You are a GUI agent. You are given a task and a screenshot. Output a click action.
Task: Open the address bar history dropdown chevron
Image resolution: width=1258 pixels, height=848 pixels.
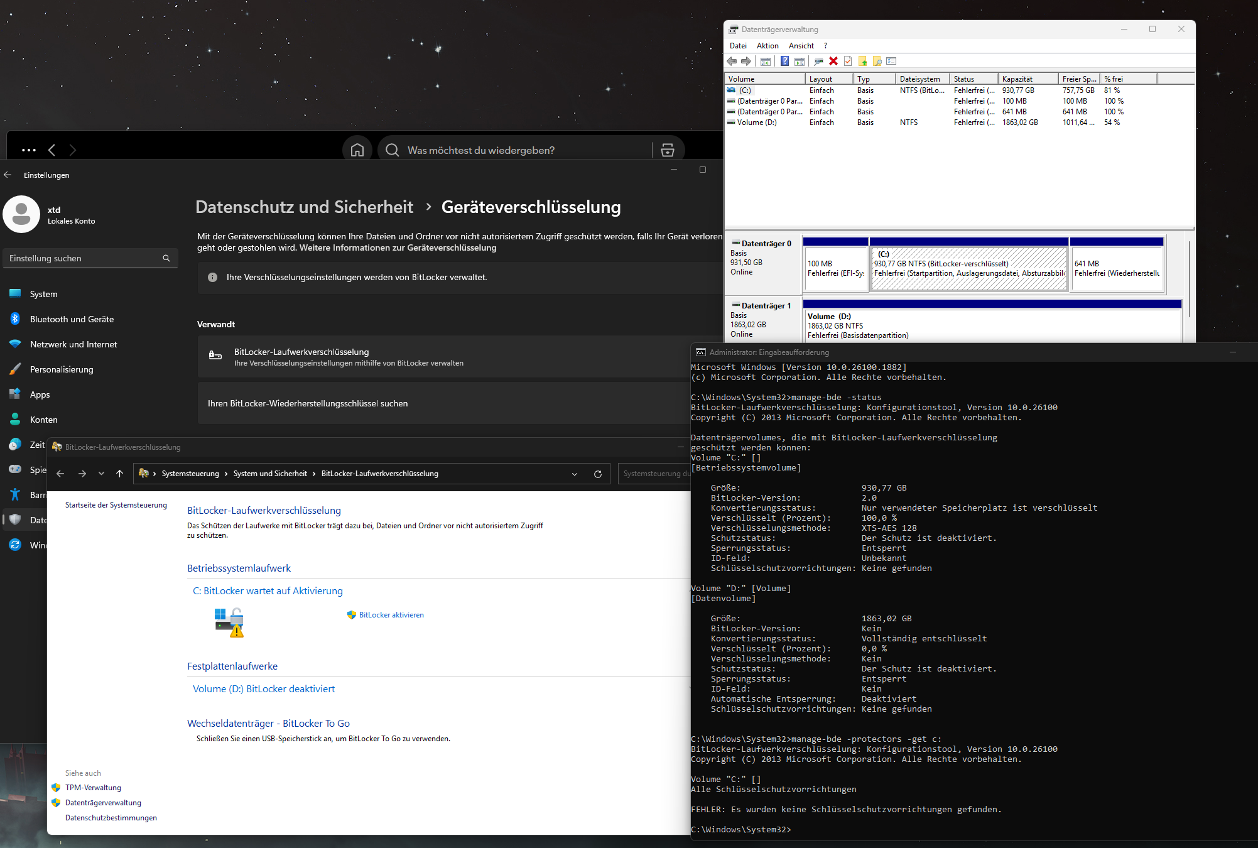pyautogui.click(x=575, y=474)
